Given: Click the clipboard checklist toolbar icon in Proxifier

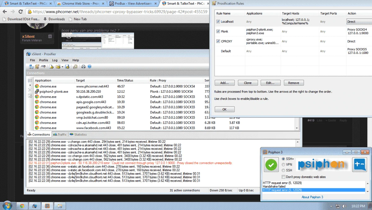Looking at the screenshot, I should tap(75, 67).
